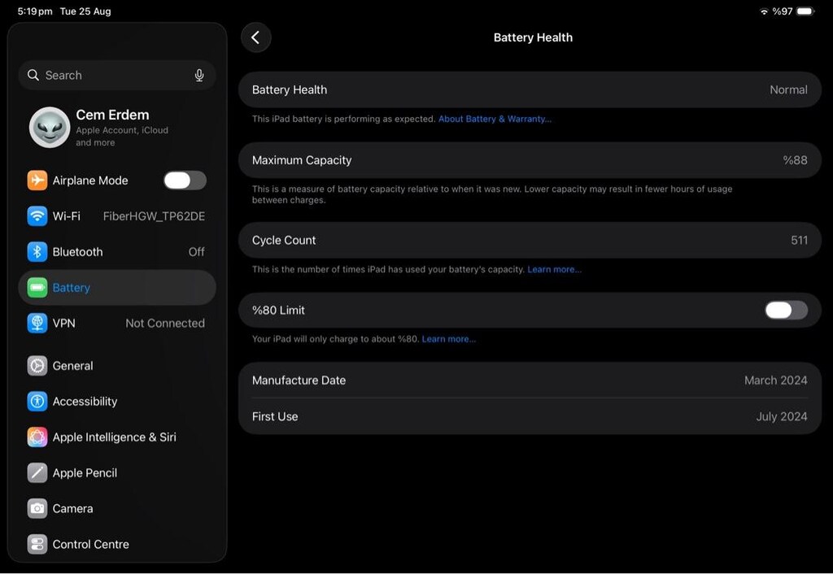This screenshot has height=574, width=833.
Task: Tap the Search settings field
Action: pos(117,76)
